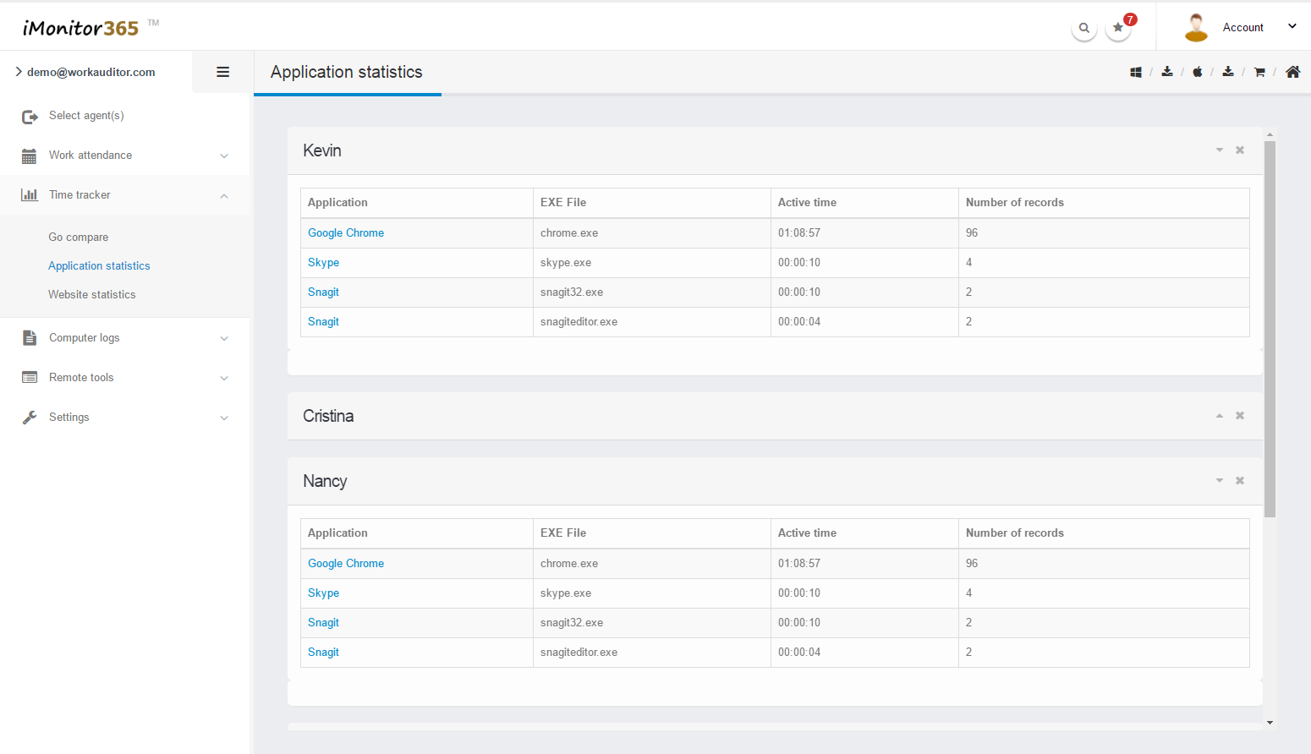
Task: Close the Kevin panel
Action: [1240, 150]
